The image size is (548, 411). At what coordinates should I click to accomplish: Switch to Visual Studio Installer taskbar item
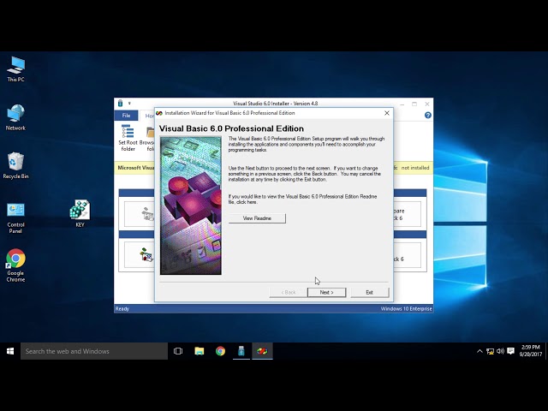(x=241, y=351)
